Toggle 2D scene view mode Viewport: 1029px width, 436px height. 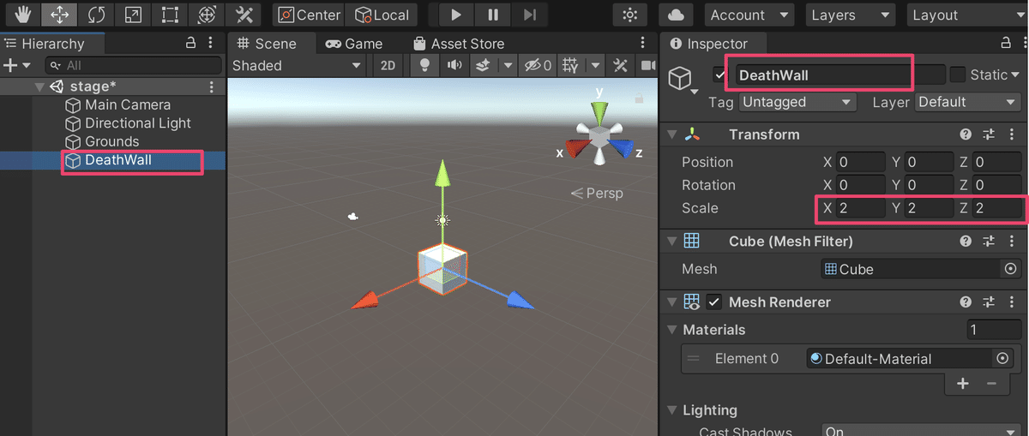(x=388, y=65)
